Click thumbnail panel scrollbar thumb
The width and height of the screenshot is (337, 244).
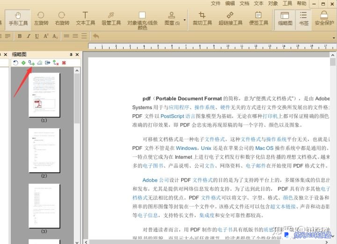point(77,98)
